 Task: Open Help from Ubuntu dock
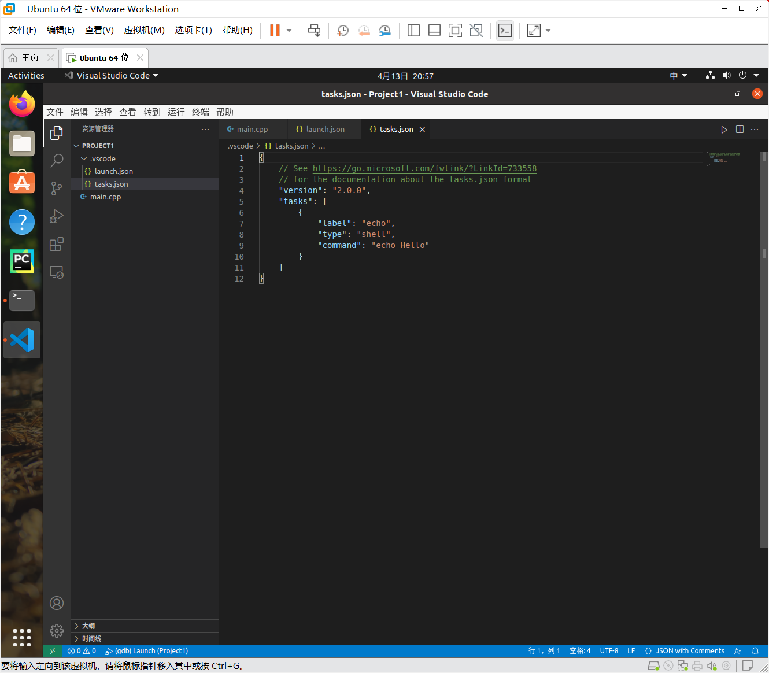[x=22, y=222]
